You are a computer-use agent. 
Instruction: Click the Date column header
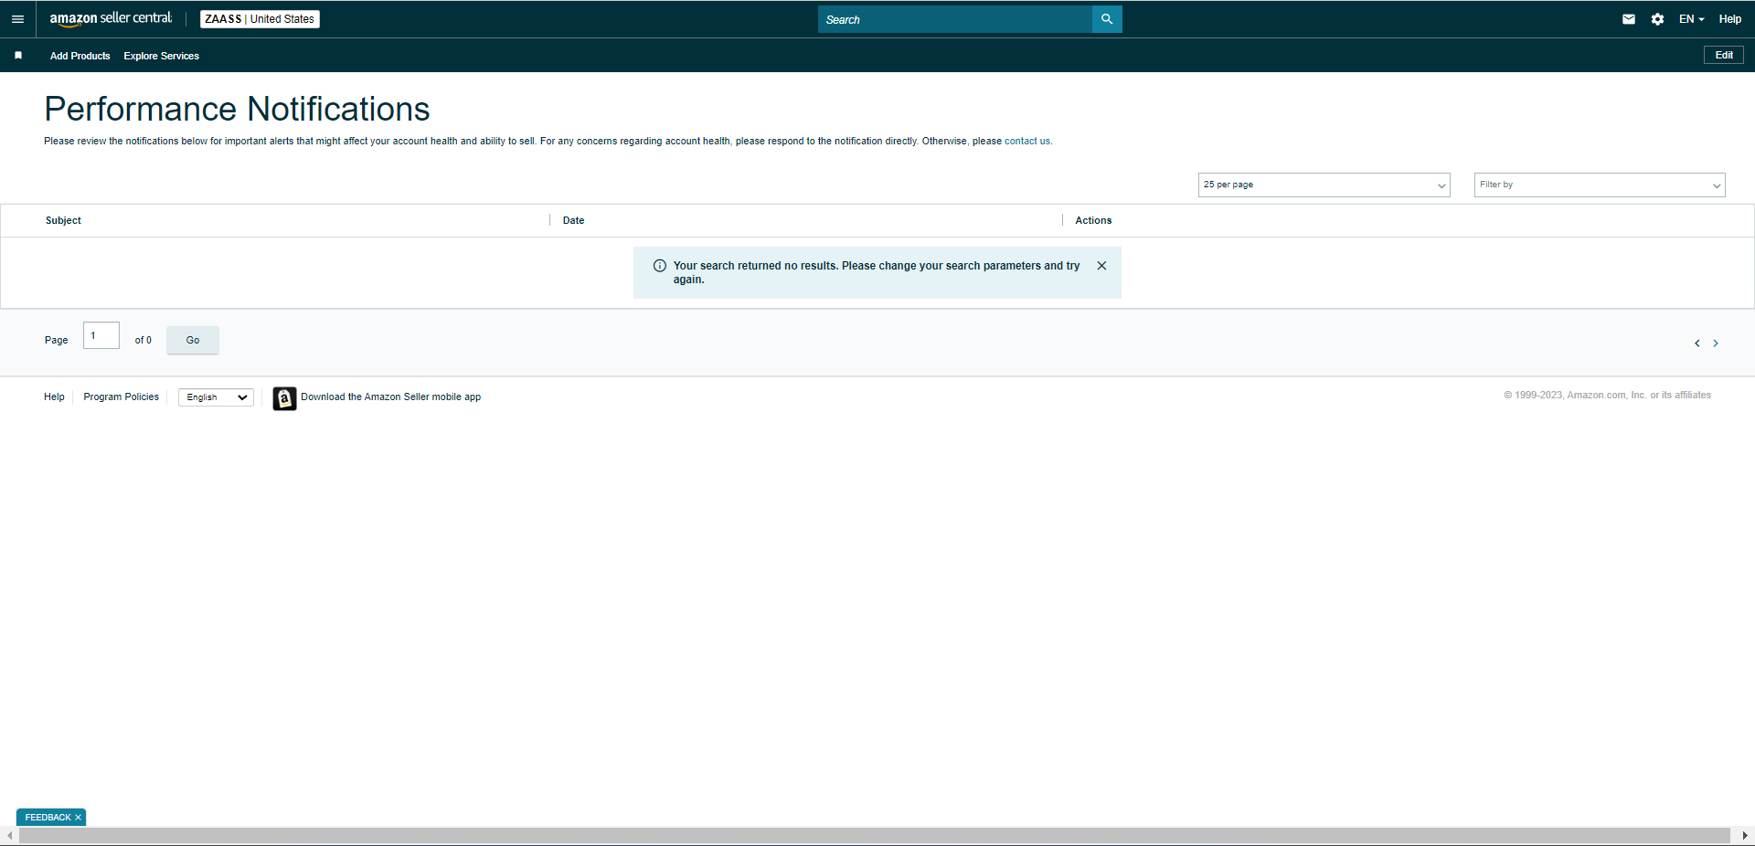(x=573, y=220)
